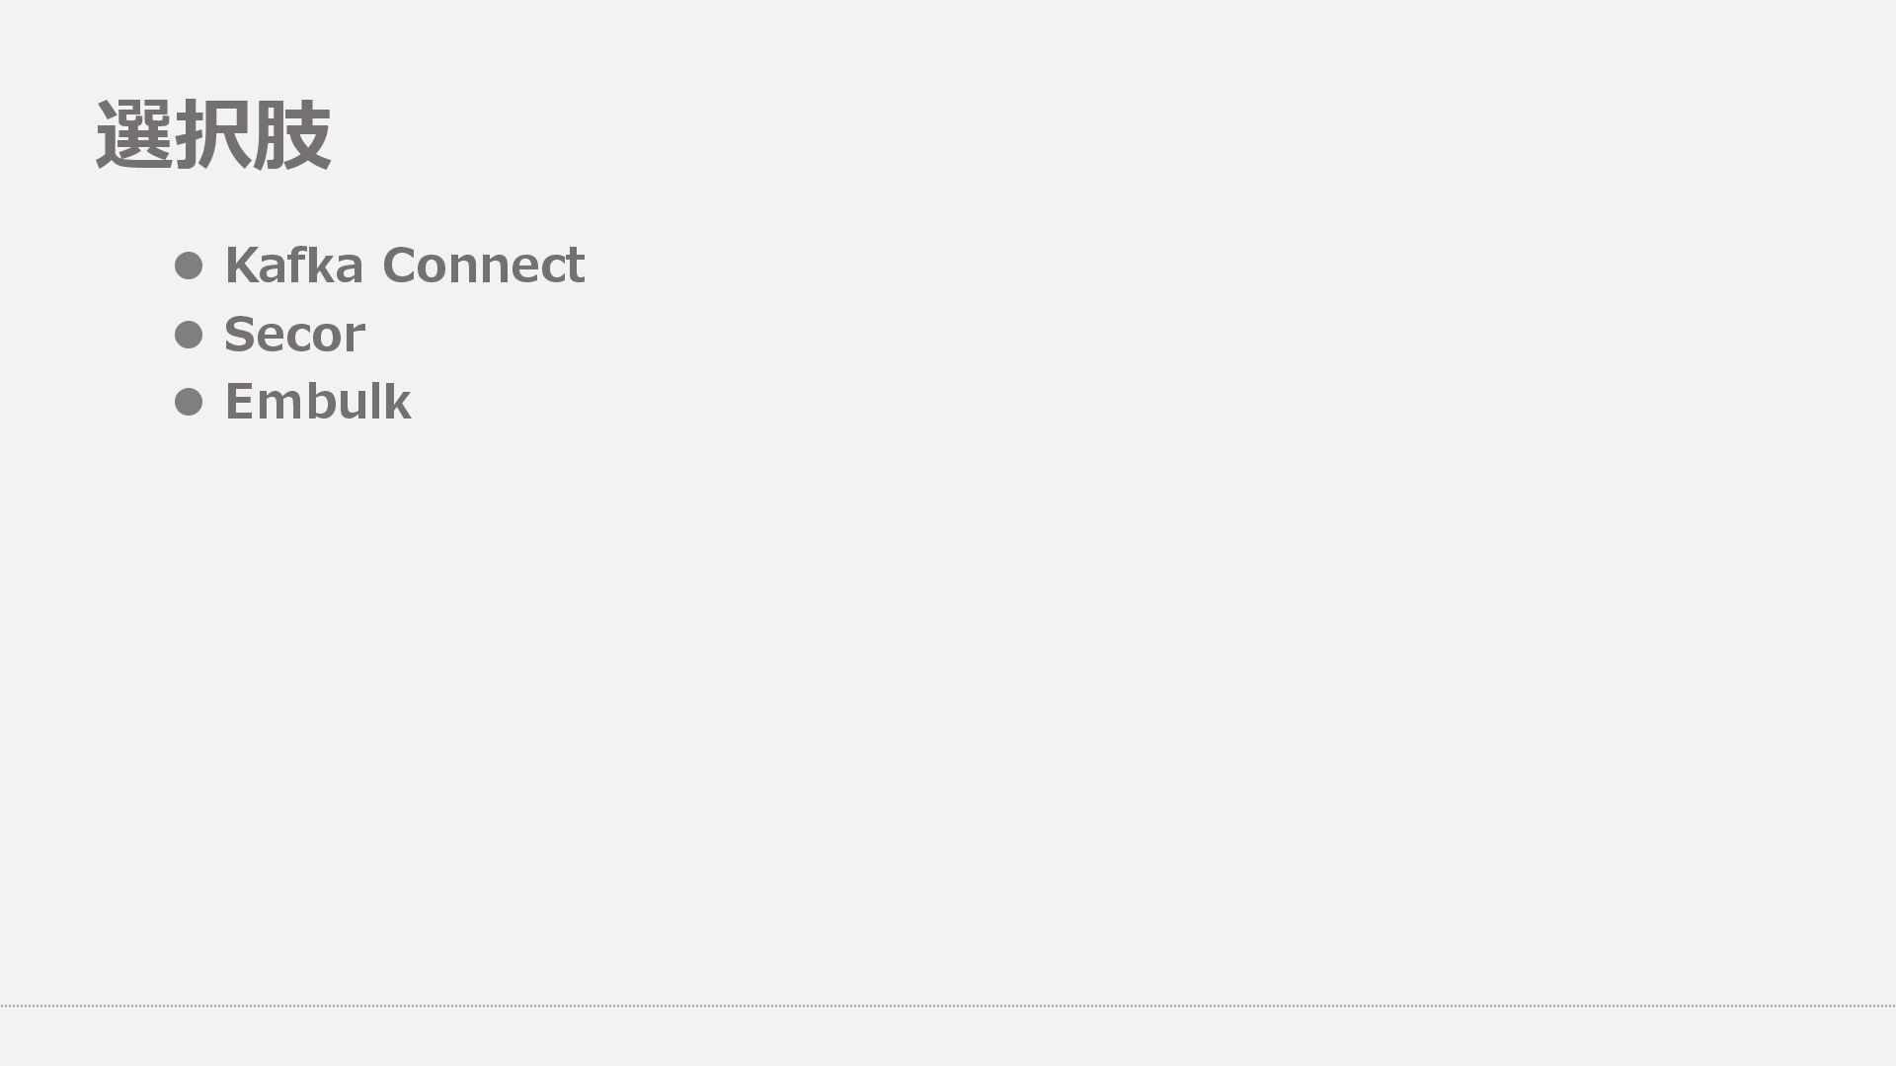Click the slide title 選択肢
This screenshot has height=1066, width=1896.
pos(213,135)
